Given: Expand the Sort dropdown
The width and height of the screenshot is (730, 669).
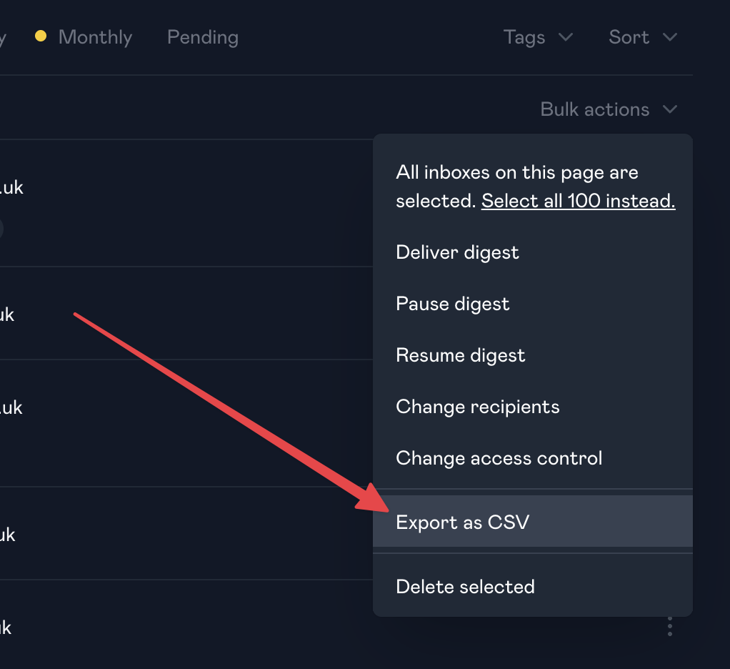Looking at the screenshot, I should 642,37.
